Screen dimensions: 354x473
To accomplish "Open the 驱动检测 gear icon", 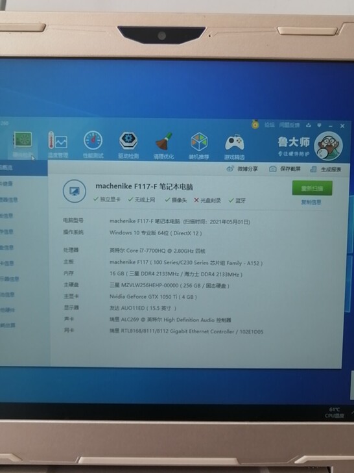I will click(x=128, y=141).
